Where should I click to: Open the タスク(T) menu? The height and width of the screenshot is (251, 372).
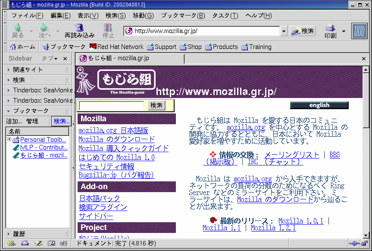pyautogui.click(x=225, y=15)
